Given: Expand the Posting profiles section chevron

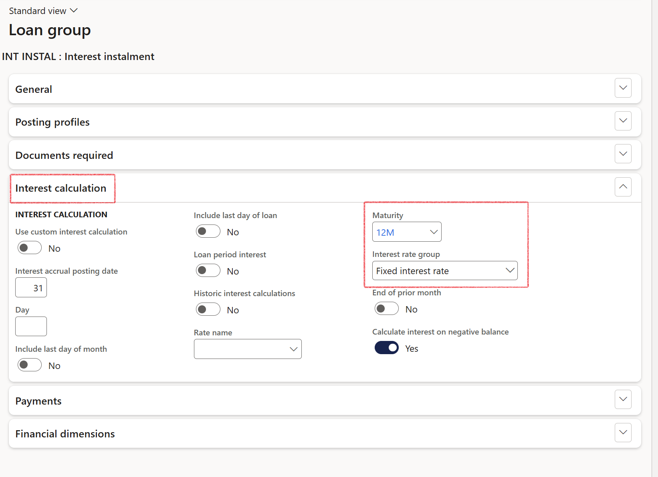Looking at the screenshot, I should [623, 121].
